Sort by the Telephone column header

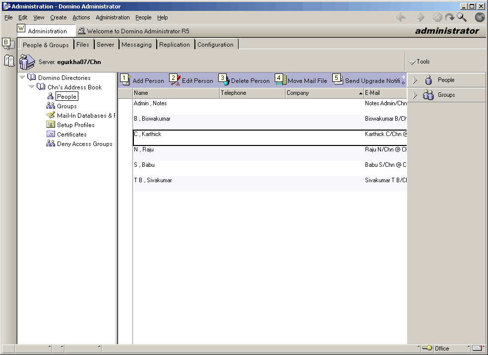point(252,93)
